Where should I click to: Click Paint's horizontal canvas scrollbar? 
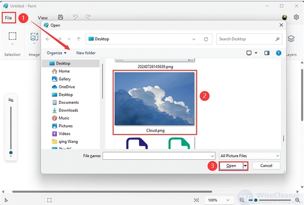coord(112,192)
